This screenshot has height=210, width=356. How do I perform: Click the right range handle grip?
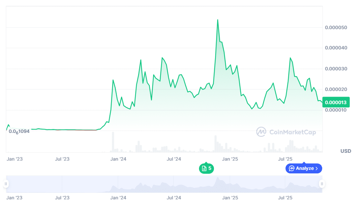pyautogui.click(x=322, y=184)
